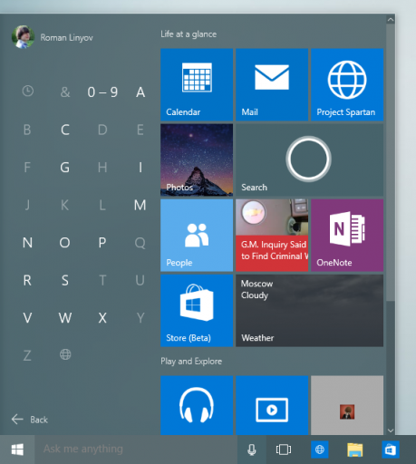The image size is (416, 464).
Task: Click the Windows Start button
Action: [x=17, y=449]
